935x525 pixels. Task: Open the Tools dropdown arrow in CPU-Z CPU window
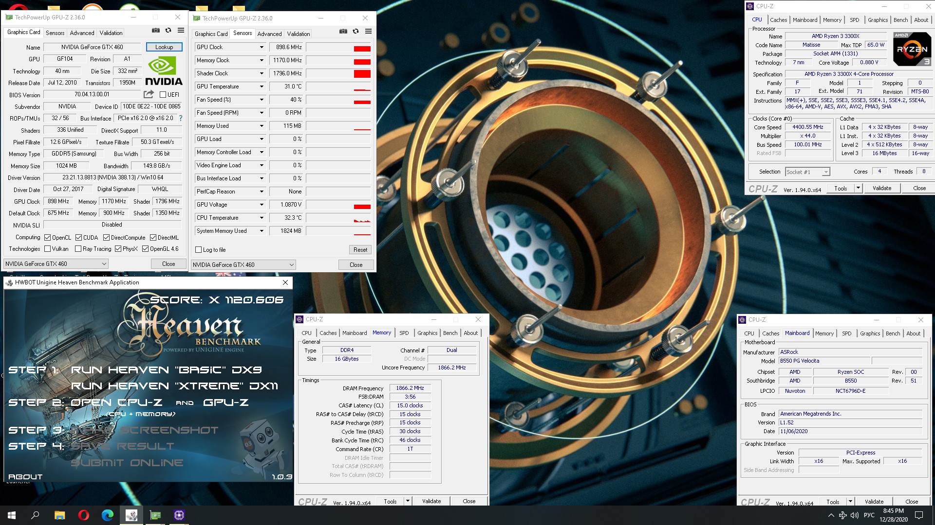(858, 188)
